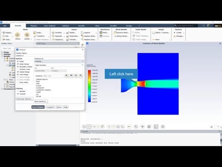Expand the Setup tree node
The width and height of the screenshot is (222, 167).
point(2,52)
